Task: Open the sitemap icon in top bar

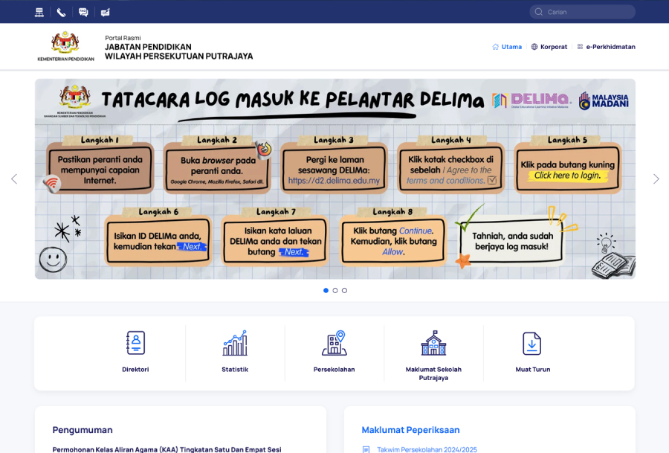Action: coord(39,12)
